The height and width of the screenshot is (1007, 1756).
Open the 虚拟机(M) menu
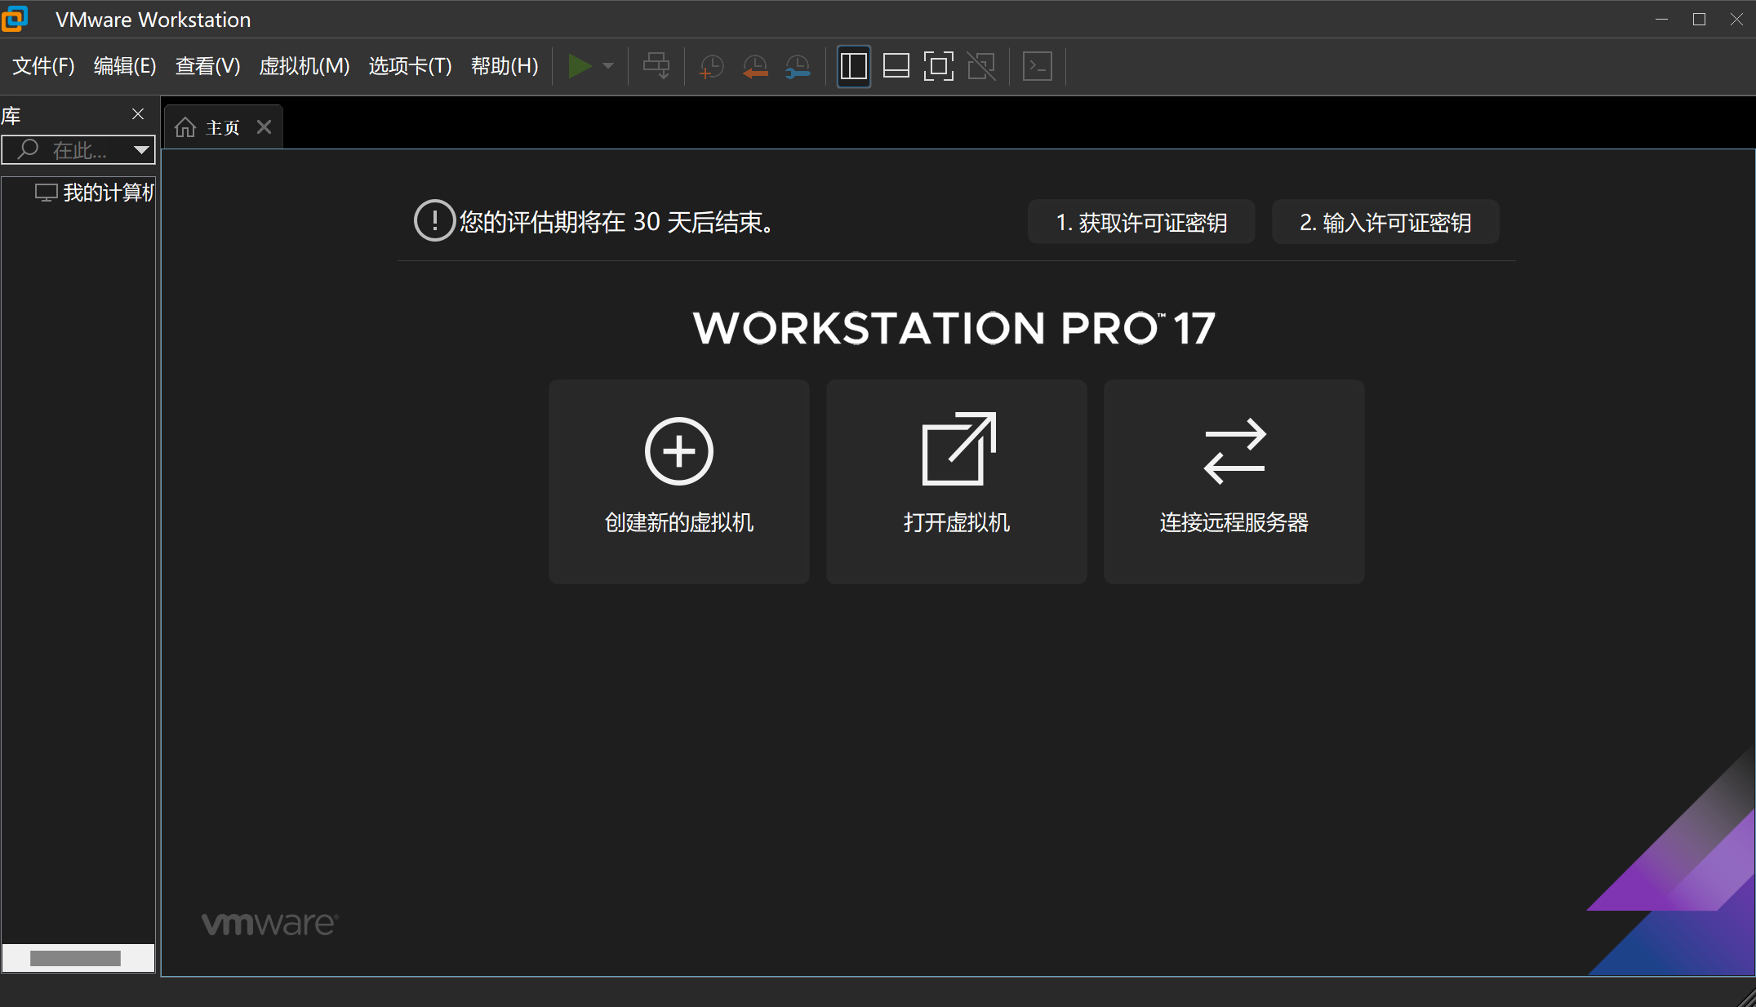(x=304, y=66)
